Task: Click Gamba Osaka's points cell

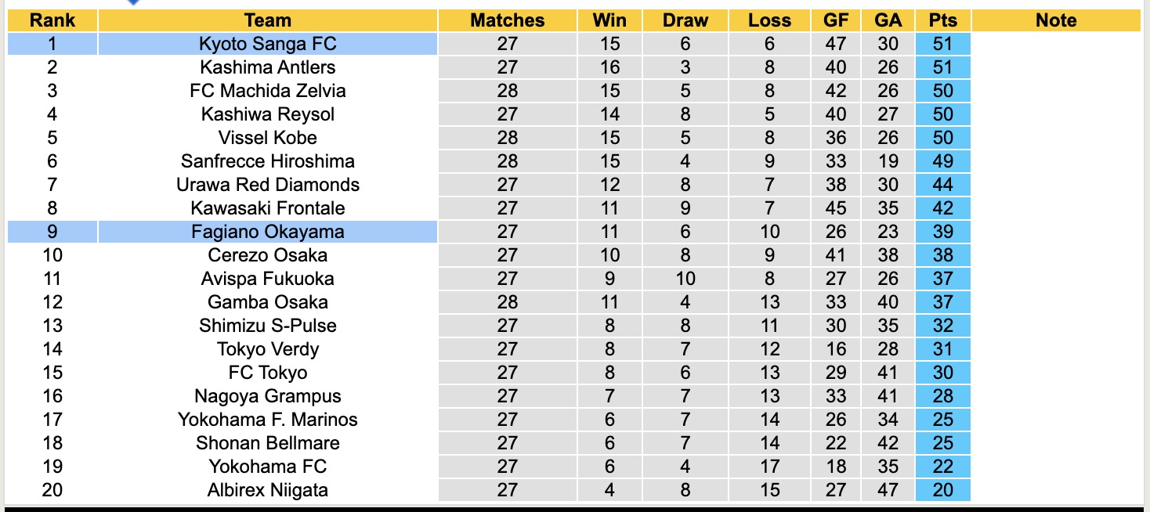Action: click(942, 302)
